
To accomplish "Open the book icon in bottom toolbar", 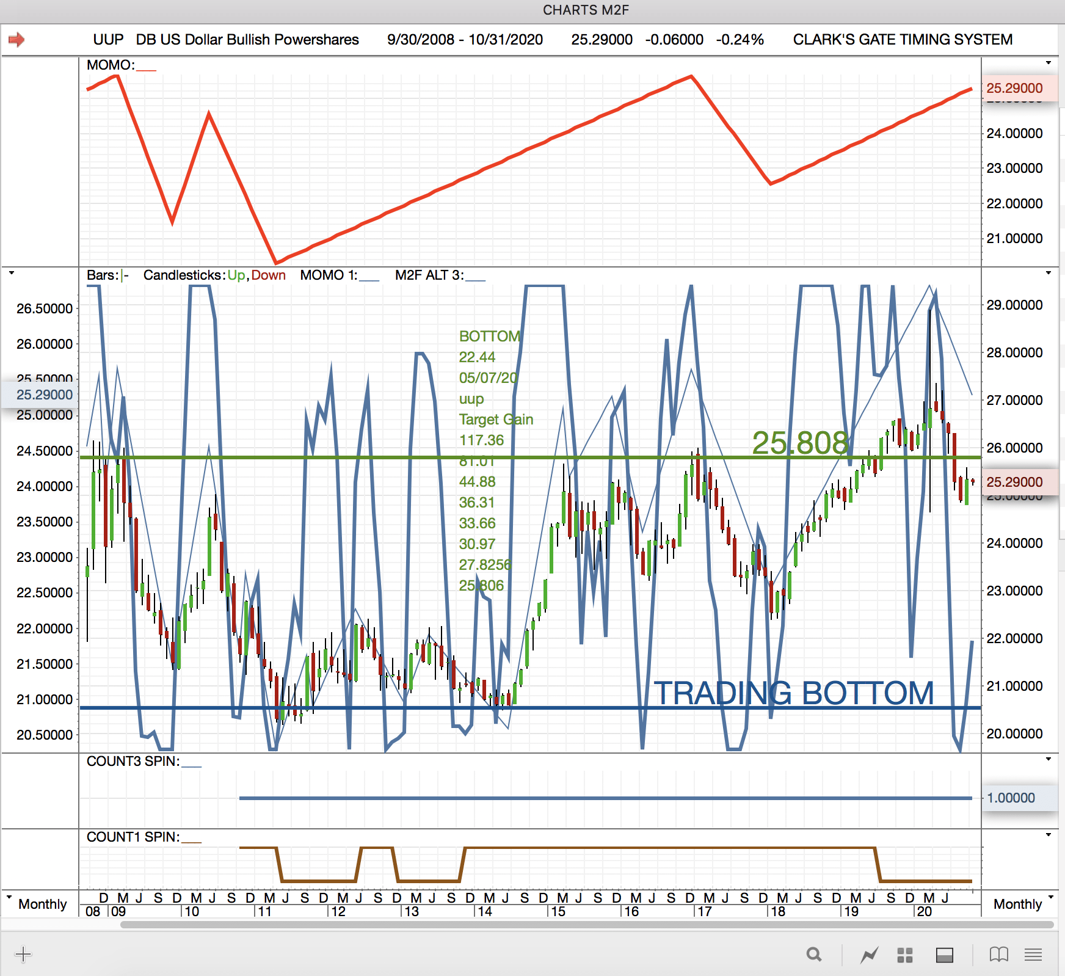I will [999, 954].
